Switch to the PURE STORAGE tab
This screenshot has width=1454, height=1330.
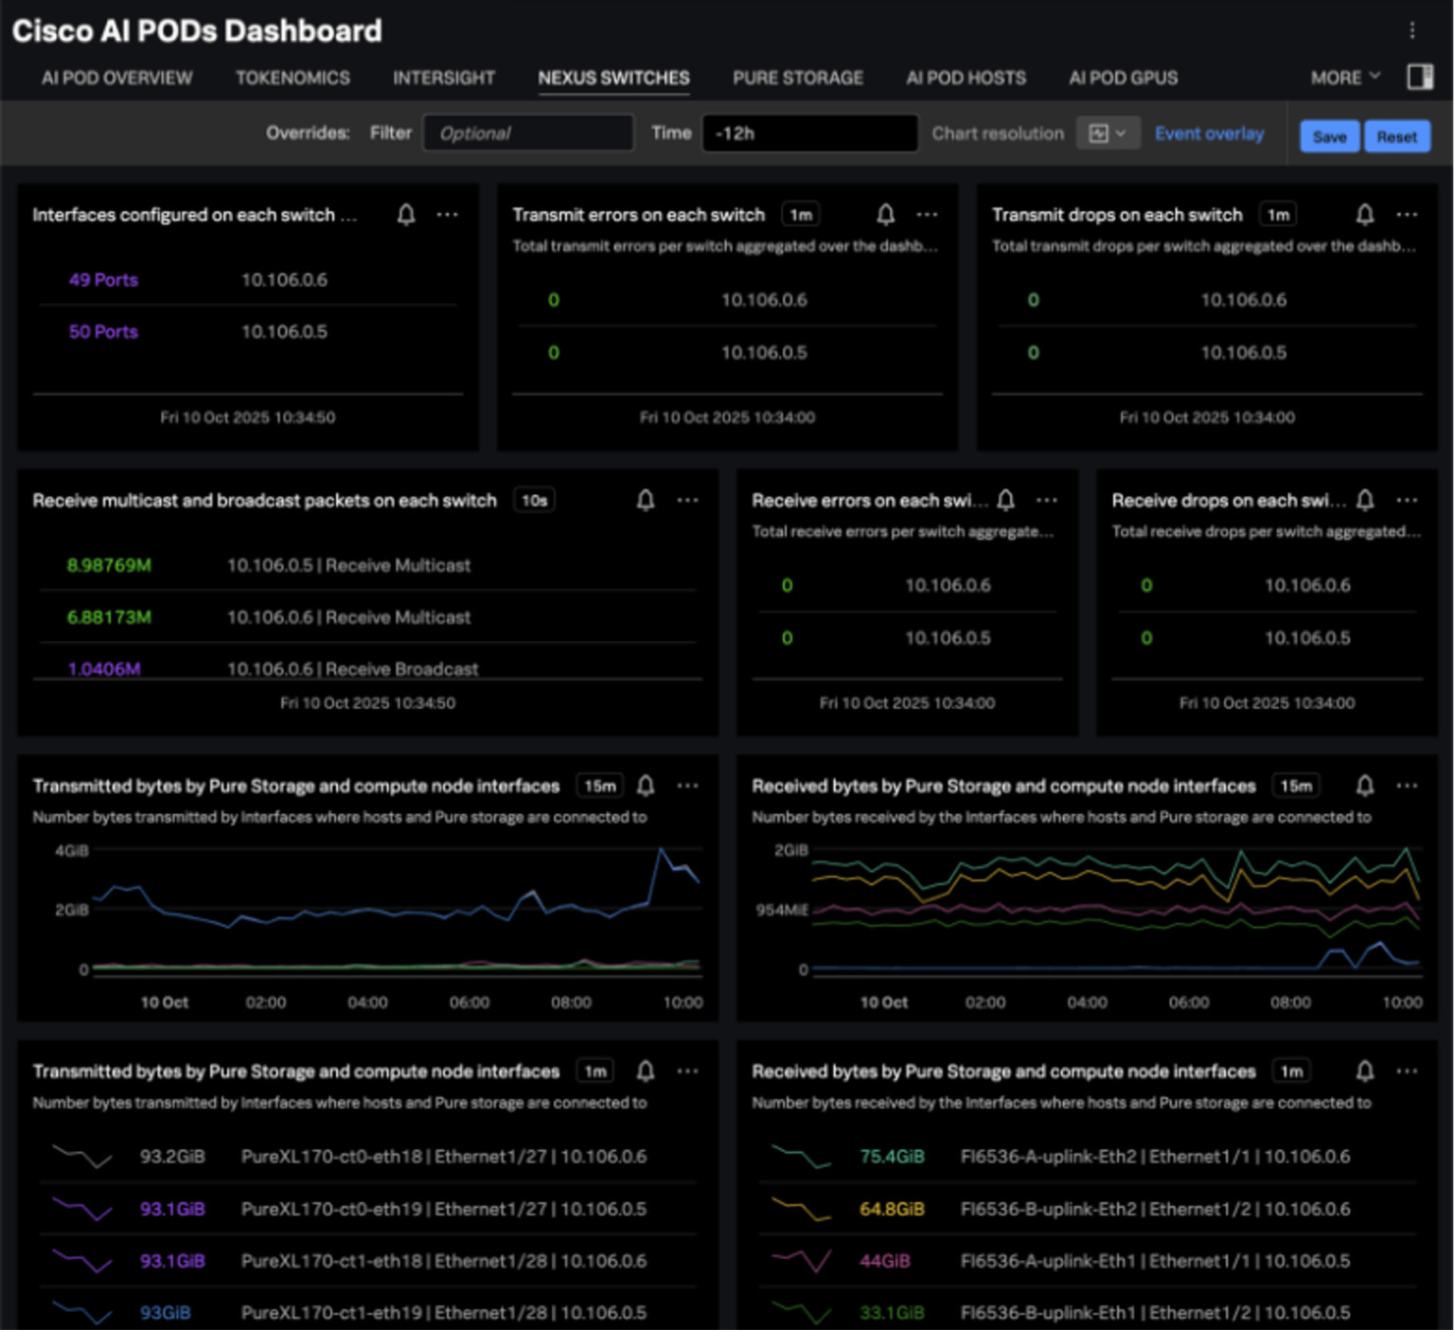coord(797,78)
